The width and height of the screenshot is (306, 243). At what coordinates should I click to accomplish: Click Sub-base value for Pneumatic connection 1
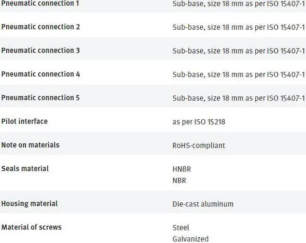[238, 3]
